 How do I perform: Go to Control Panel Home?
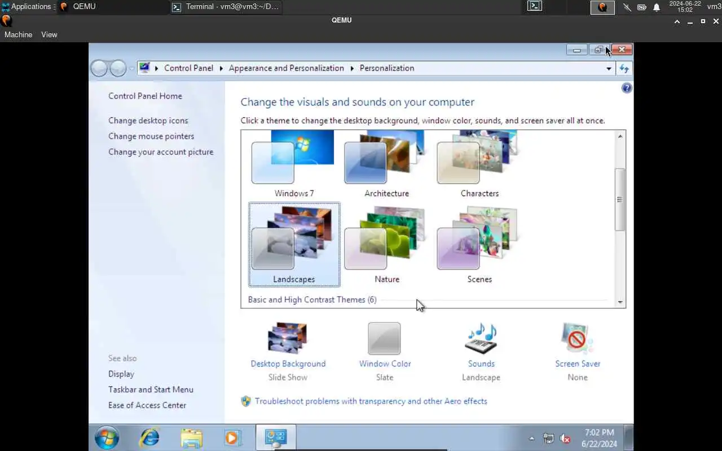click(145, 96)
